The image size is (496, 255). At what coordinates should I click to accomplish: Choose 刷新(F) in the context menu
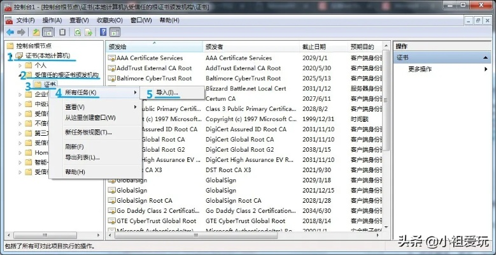(x=96, y=147)
